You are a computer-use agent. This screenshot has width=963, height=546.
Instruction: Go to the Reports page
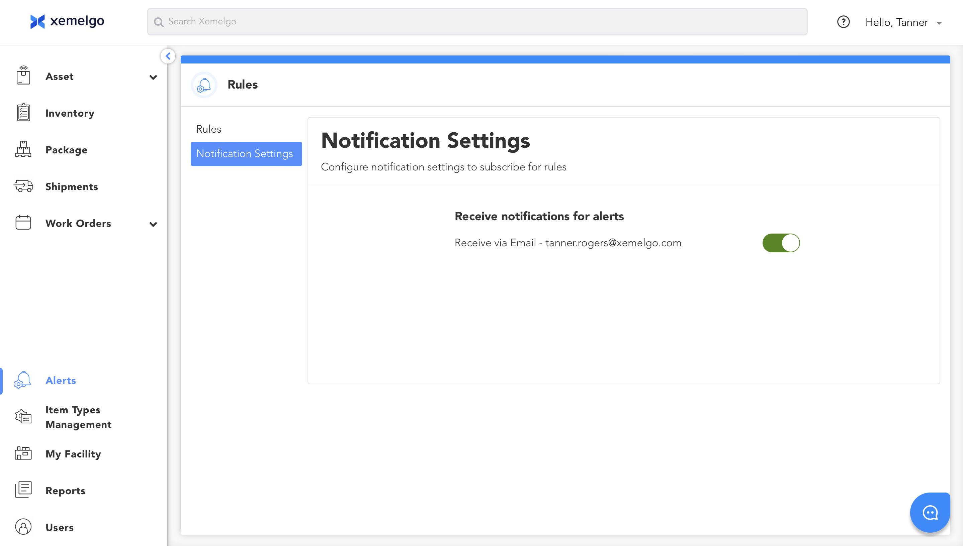pos(65,491)
